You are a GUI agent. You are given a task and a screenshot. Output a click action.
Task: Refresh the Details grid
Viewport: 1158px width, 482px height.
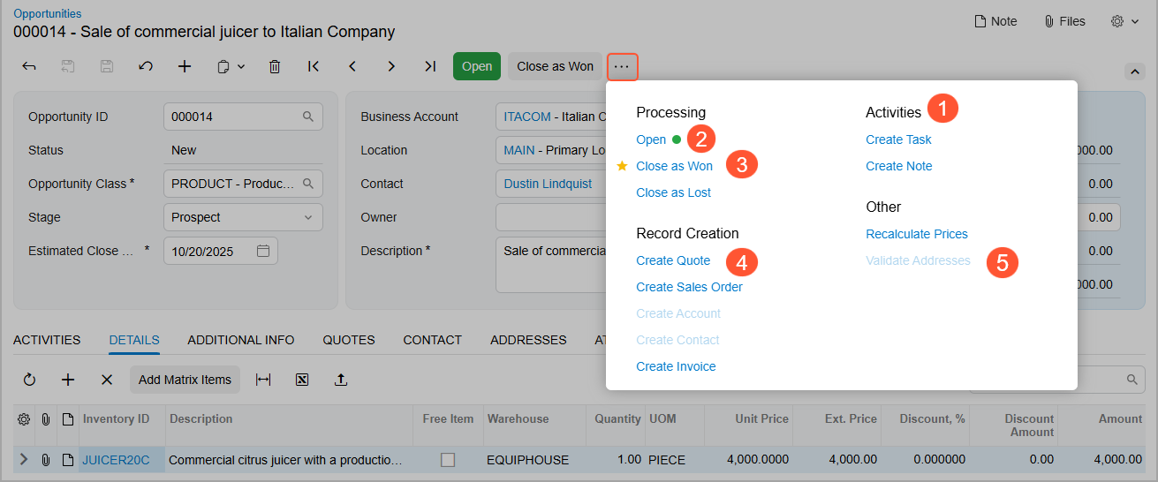coord(29,380)
